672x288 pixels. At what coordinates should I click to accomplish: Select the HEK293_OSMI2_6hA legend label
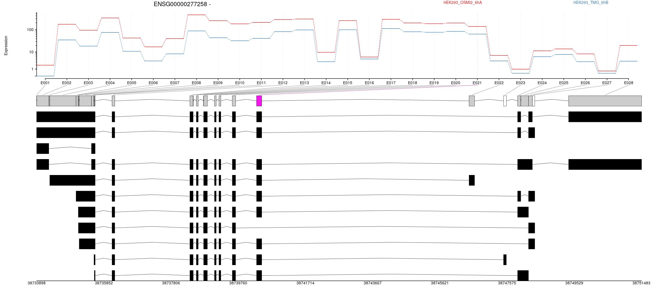pyautogui.click(x=463, y=3)
